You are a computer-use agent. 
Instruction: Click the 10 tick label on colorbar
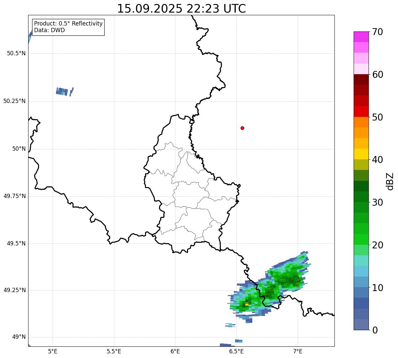(377, 288)
